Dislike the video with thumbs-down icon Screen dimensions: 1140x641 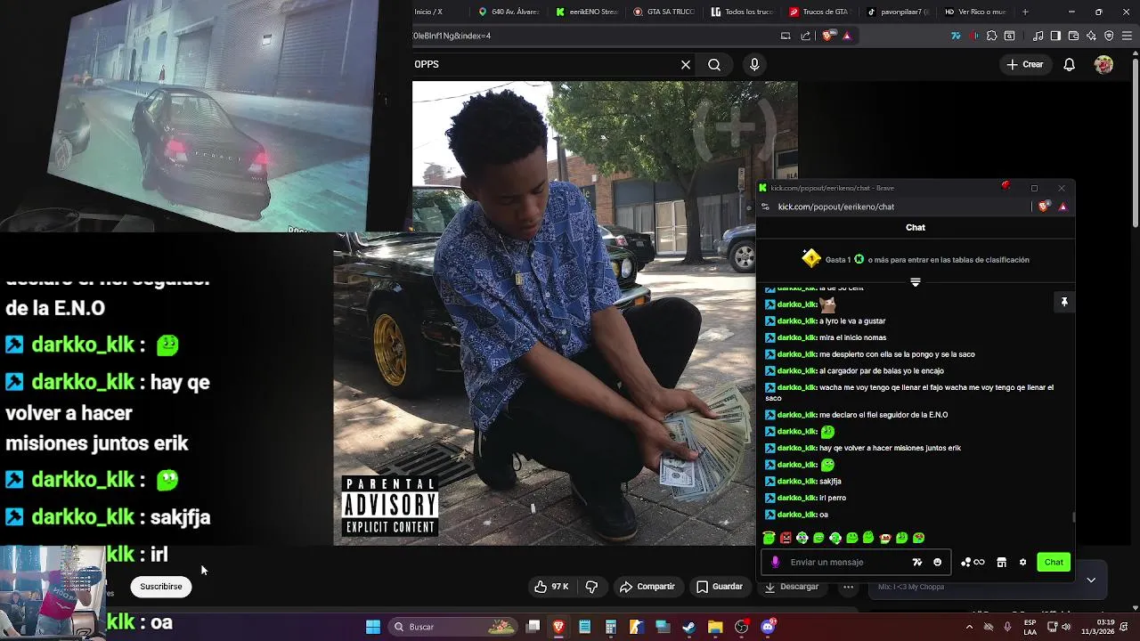591,587
